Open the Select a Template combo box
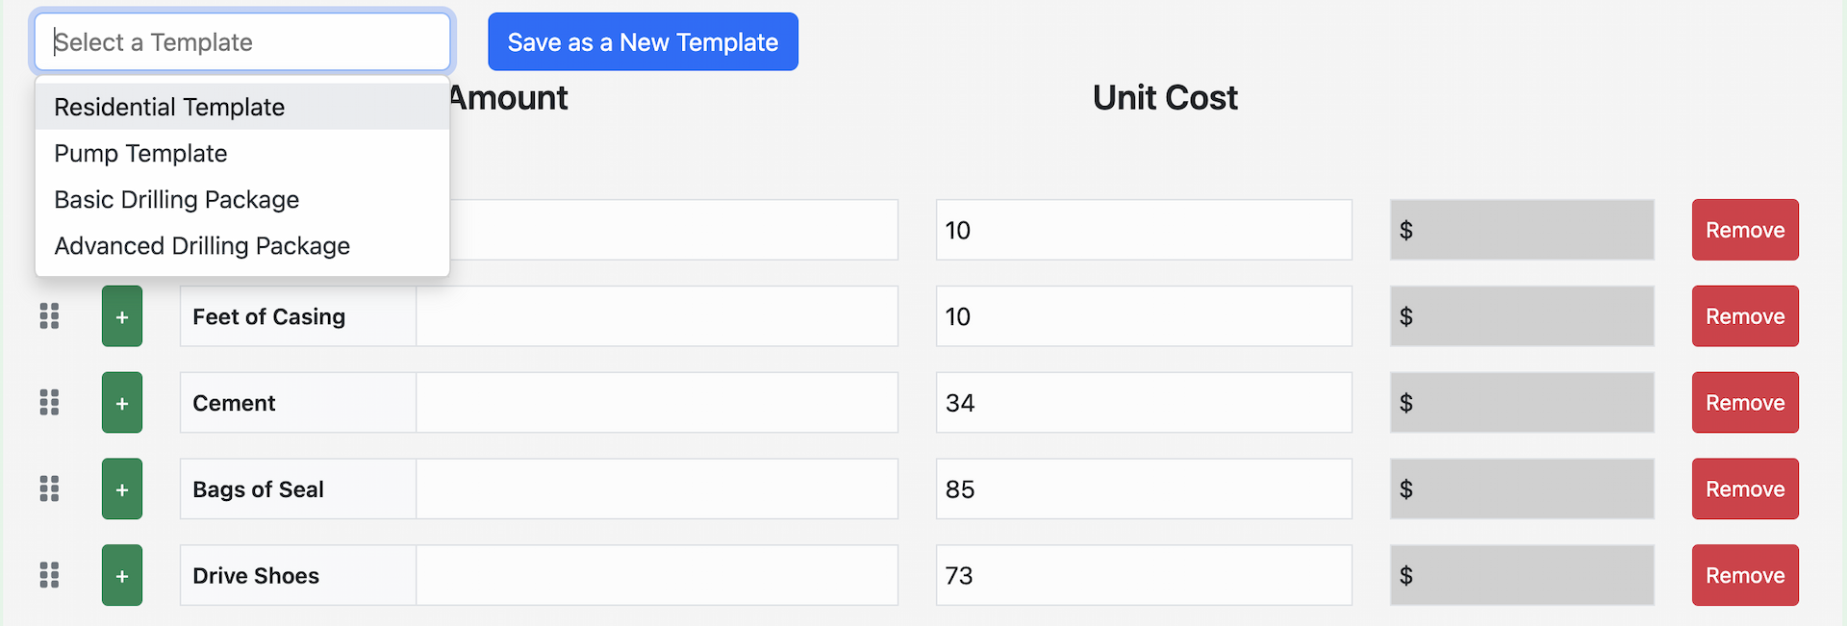 [242, 42]
